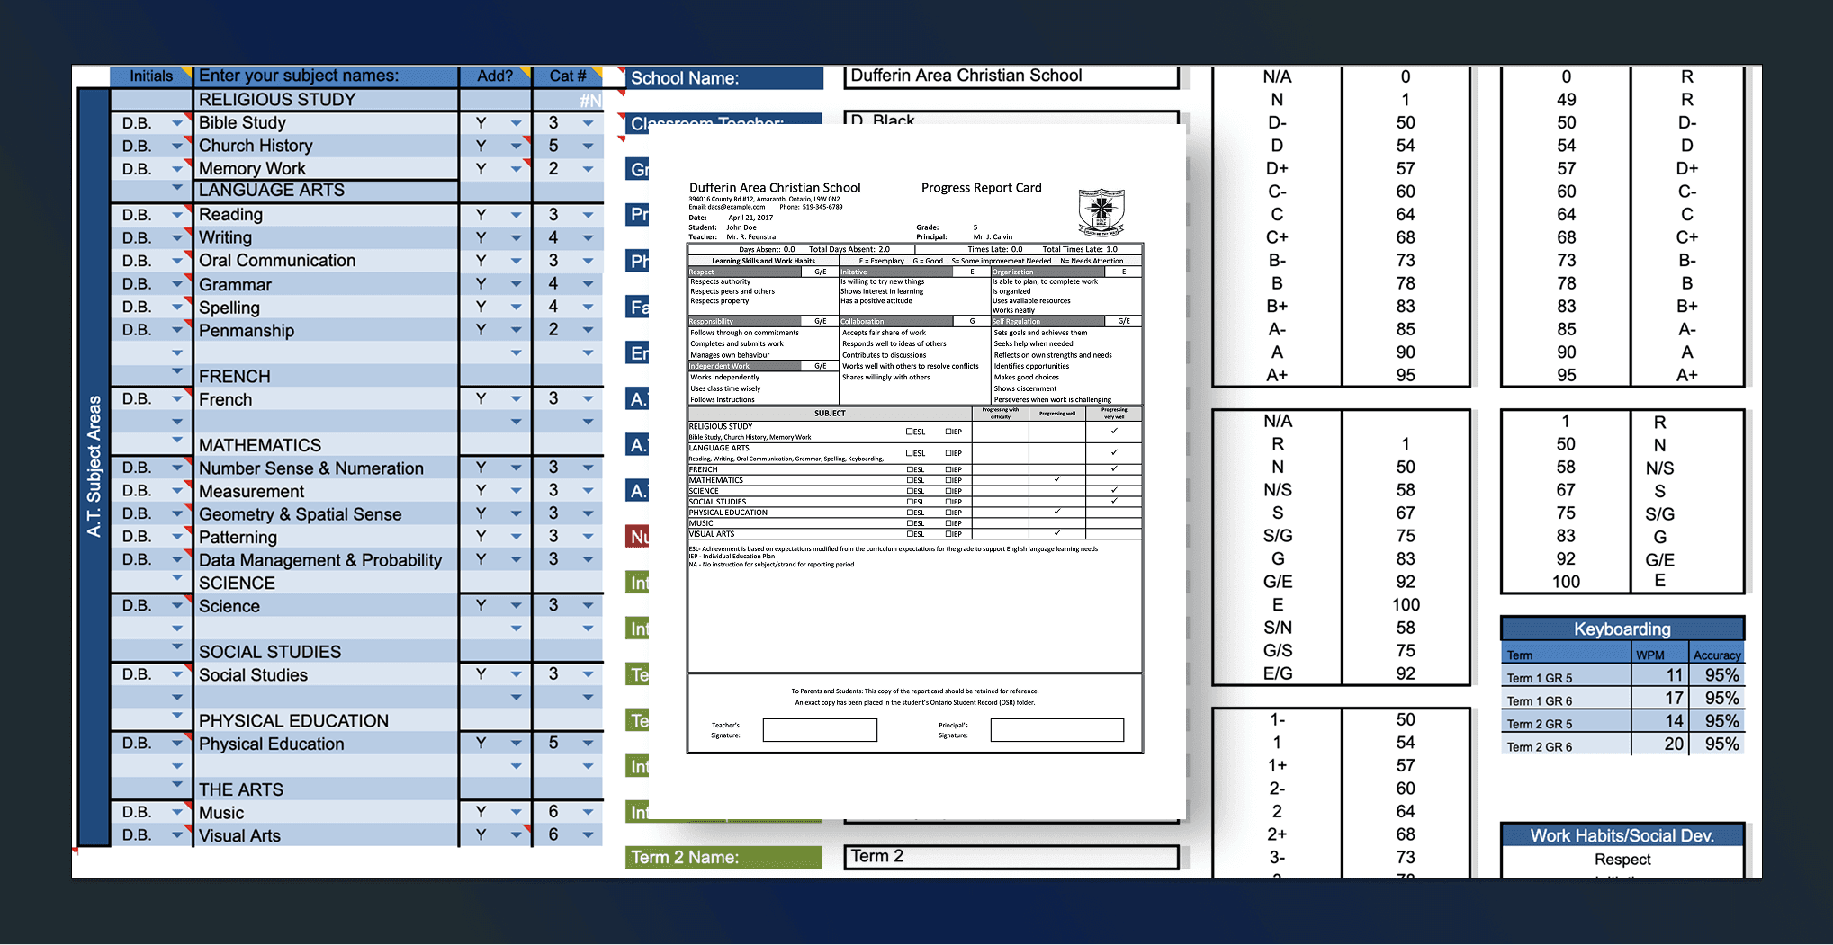Viewport: 1833px width, 945px height.
Task: Click the dacs@example.com email link
Action: pyautogui.click(x=738, y=207)
